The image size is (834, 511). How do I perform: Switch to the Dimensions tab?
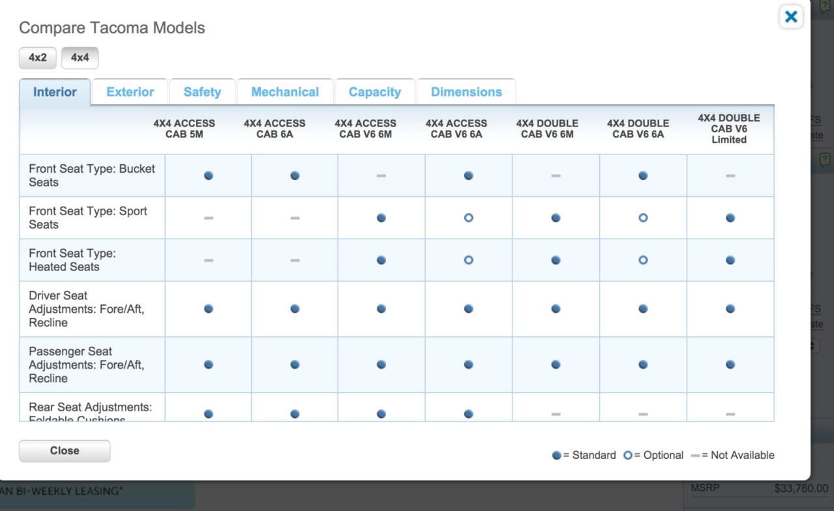click(x=466, y=92)
